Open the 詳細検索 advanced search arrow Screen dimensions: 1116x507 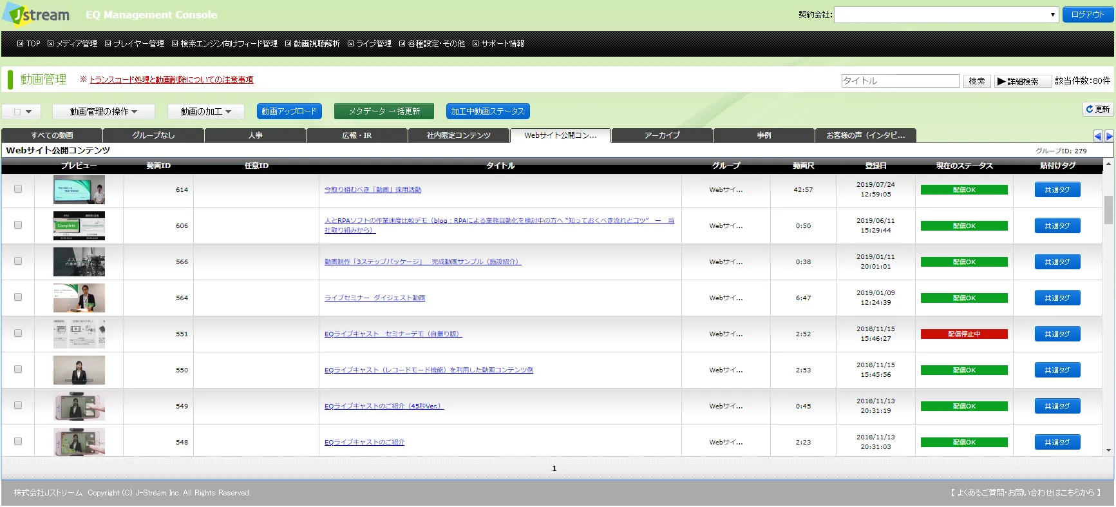pyautogui.click(x=1001, y=81)
